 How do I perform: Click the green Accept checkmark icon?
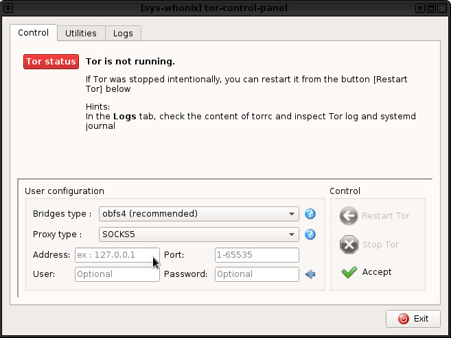349,272
